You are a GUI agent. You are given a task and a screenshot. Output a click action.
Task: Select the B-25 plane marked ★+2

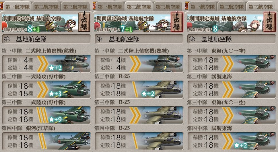click(x=139, y=89)
